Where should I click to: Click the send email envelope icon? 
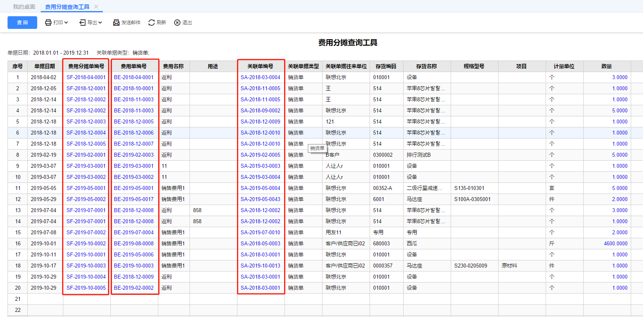[116, 23]
